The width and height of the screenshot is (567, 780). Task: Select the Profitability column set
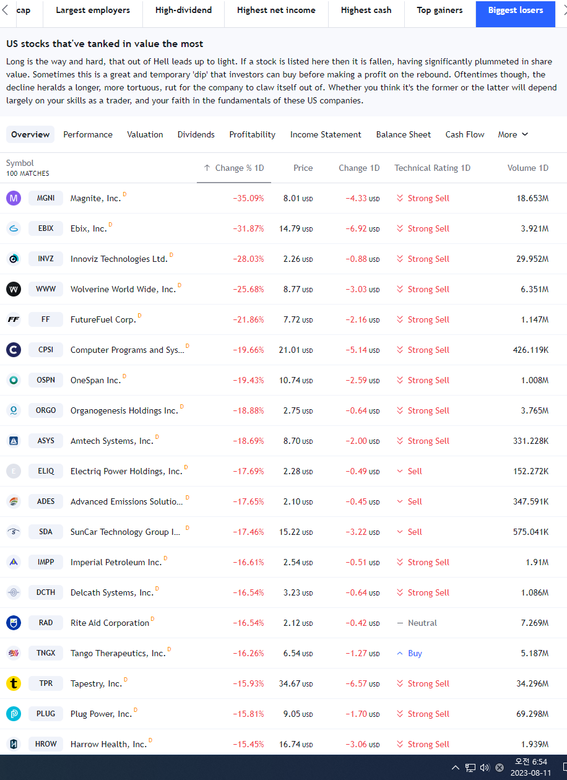click(x=253, y=134)
